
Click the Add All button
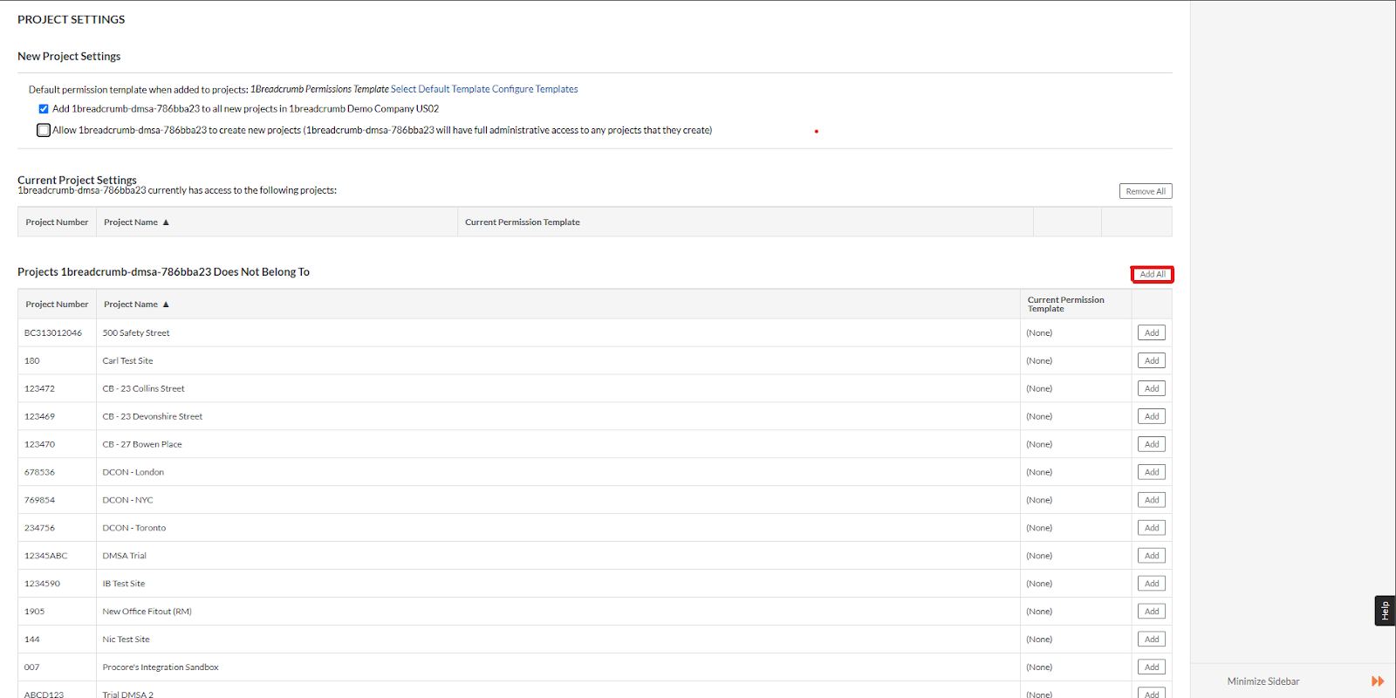coord(1153,275)
